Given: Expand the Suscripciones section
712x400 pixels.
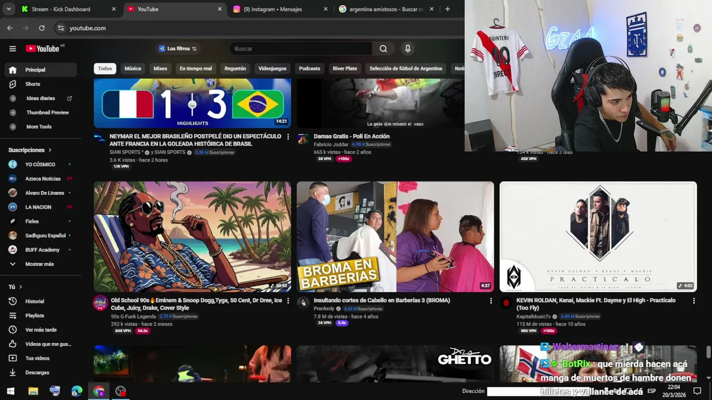Looking at the screenshot, I should point(30,150).
